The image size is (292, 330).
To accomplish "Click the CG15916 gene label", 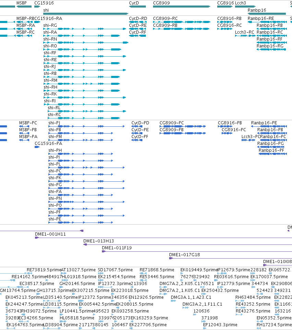I will 44,3.
